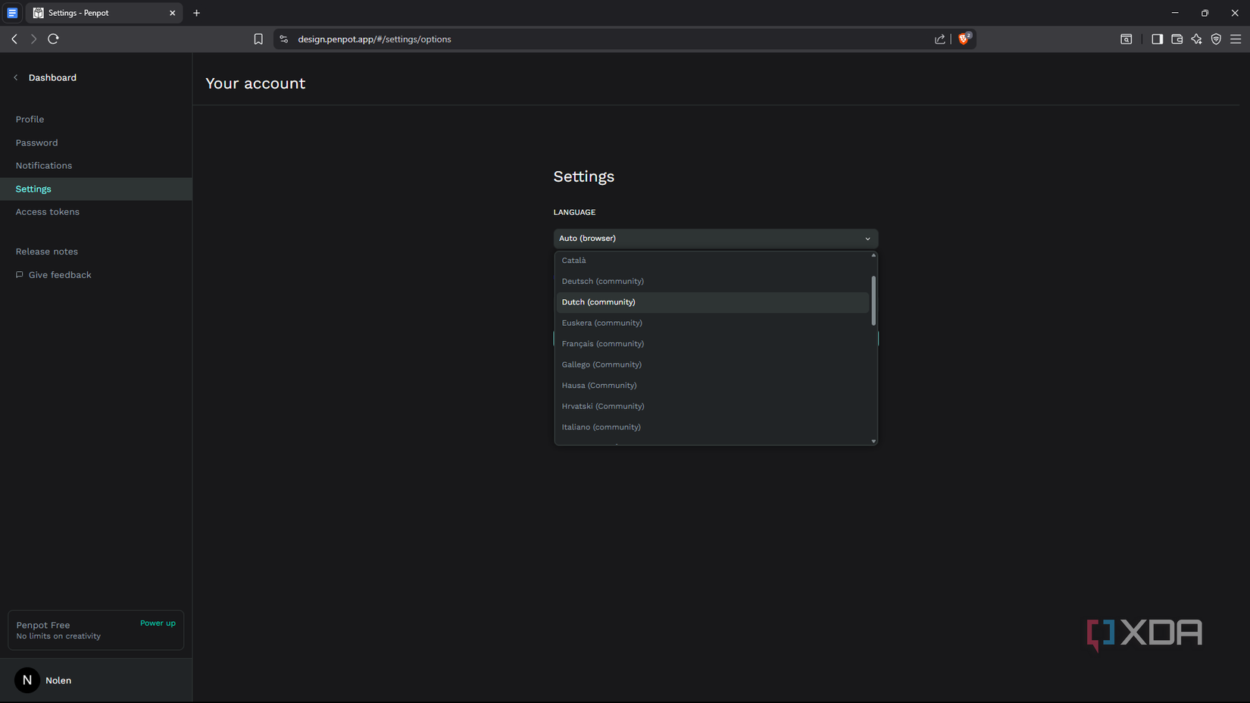Open the Access tokens settings section
The image size is (1250, 703).
pyautogui.click(x=47, y=211)
